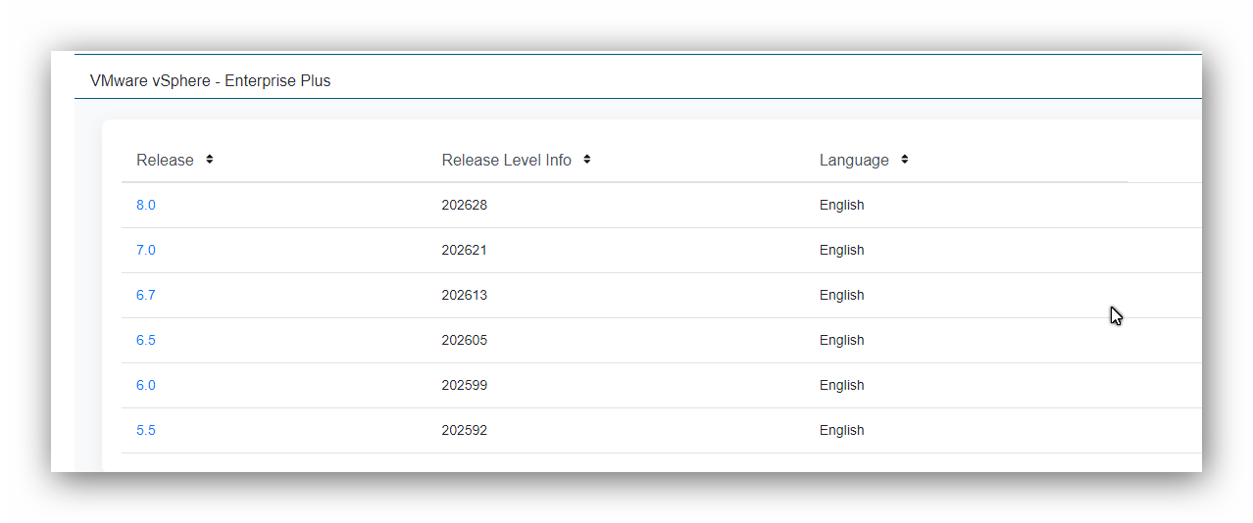Sort table by Release column icon

pos(210,160)
